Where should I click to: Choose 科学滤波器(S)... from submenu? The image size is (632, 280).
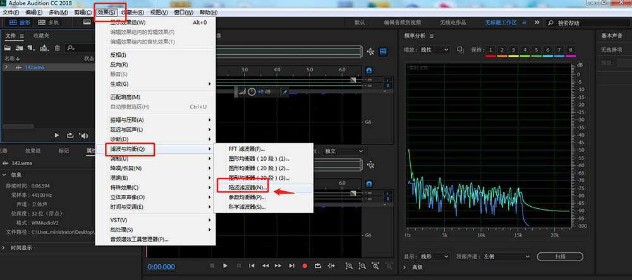click(264, 207)
